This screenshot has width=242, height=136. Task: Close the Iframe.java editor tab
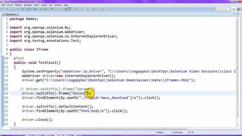pyautogui.click(x=17, y=14)
